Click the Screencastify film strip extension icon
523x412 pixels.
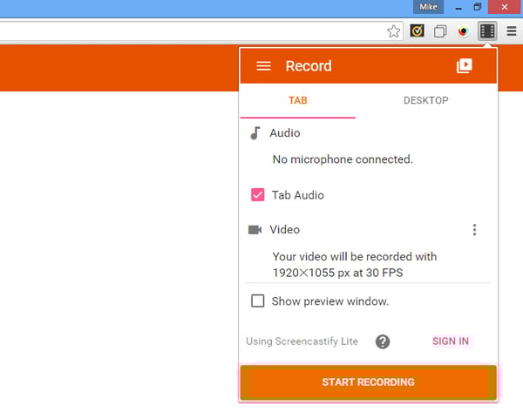tap(487, 31)
